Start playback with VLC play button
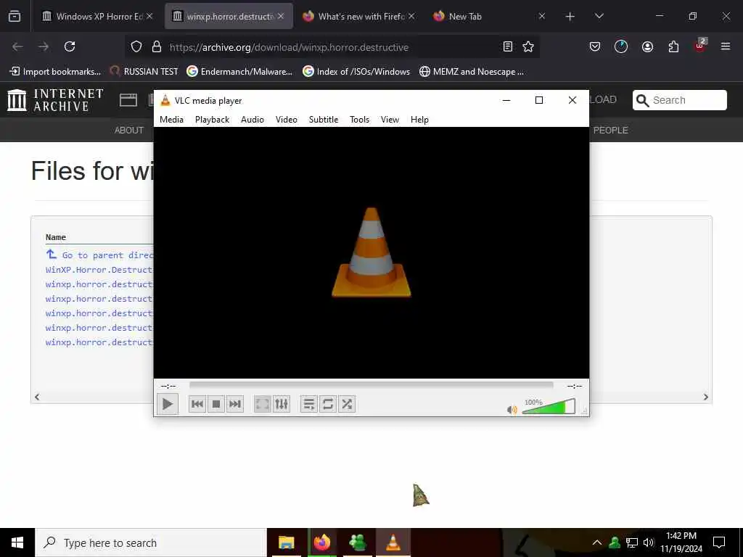This screenshot has width=743, height=557. tap(168, 404)
